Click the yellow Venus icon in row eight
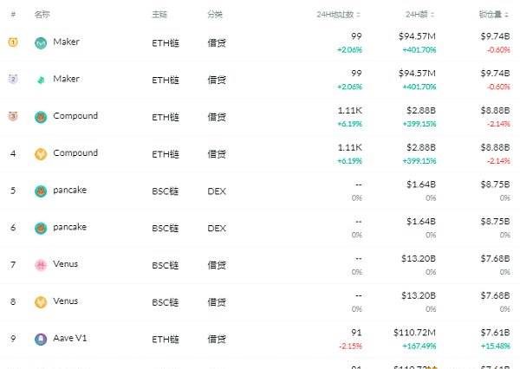Image resolution: width=520 pixels, height=369 pixels. coord(41,302)
